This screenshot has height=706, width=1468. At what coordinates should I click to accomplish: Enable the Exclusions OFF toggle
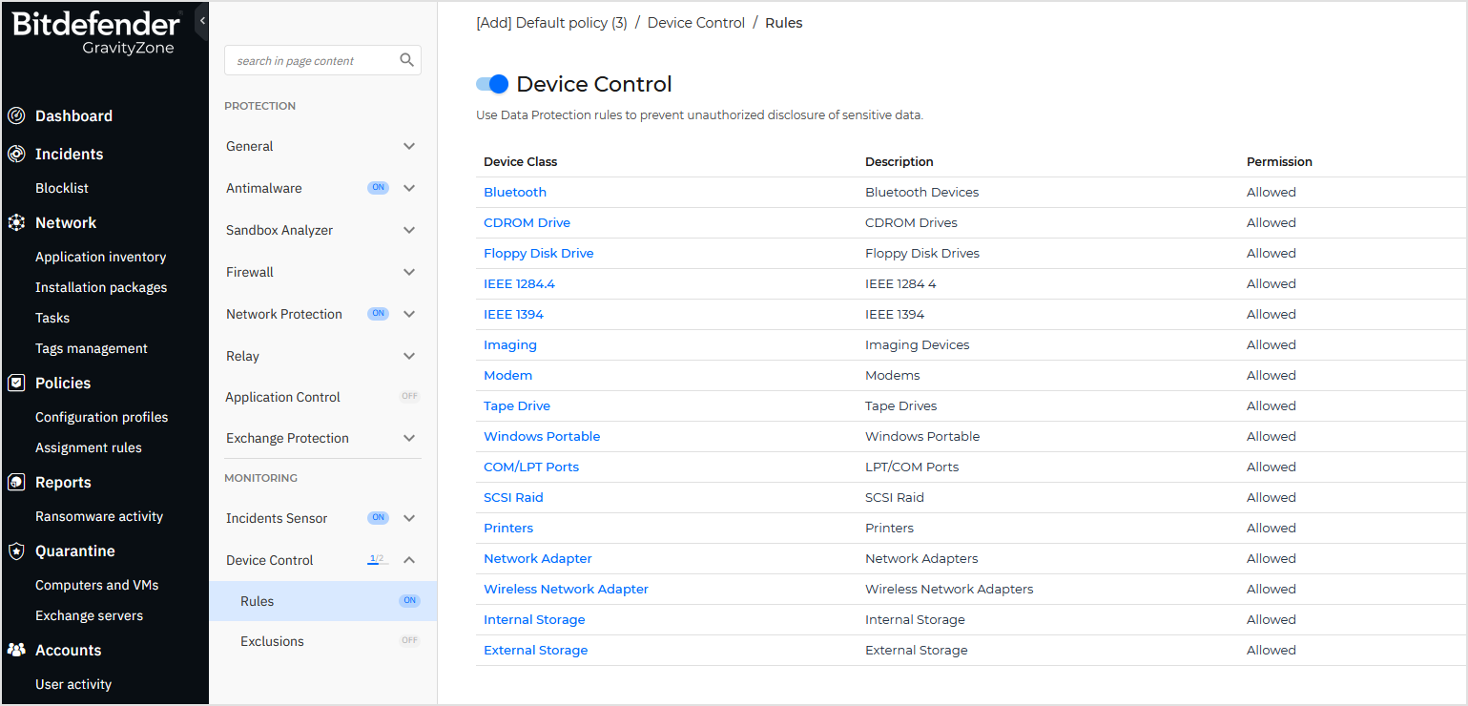click(x=409, y=640)
